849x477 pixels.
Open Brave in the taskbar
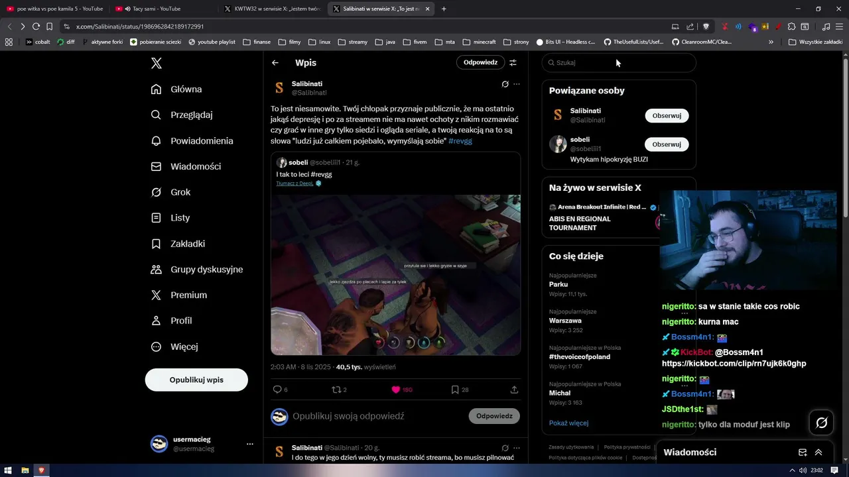[41, 470]
